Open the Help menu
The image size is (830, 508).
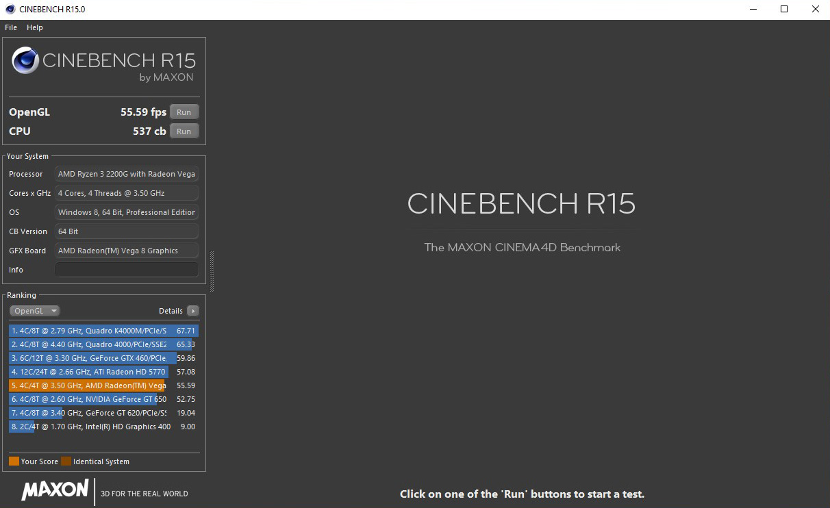click(x=34, y=27)
